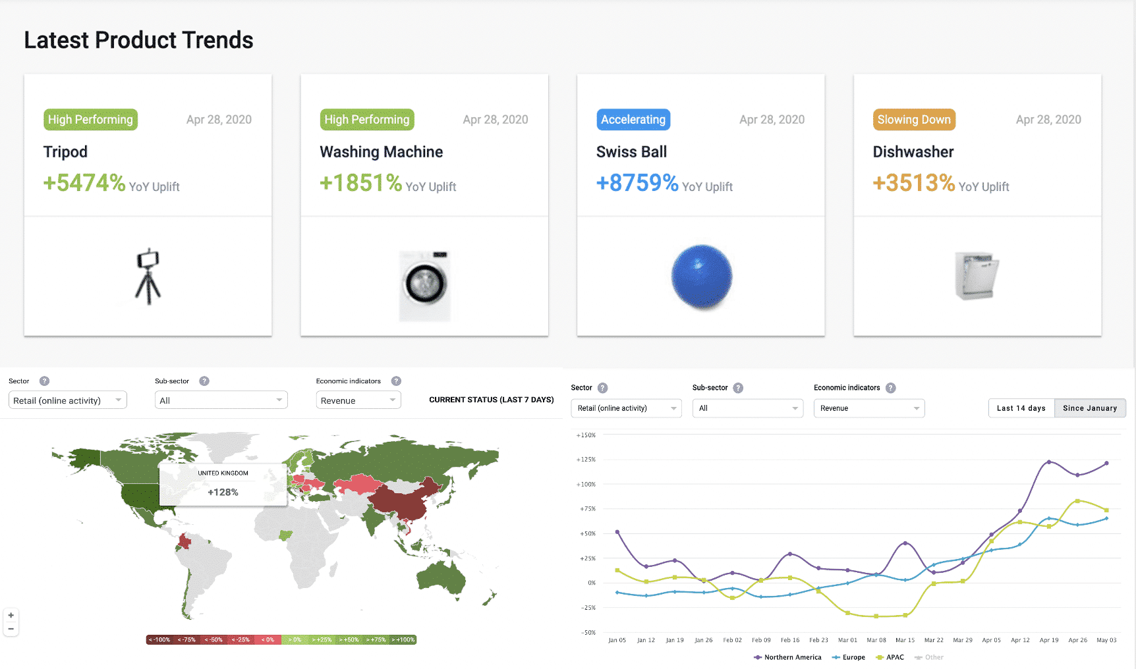Click the Accelerating badge on the Swiss Ball card
Image resolution: width=1136 pixels, height=669 pixels.
coord(633,120)
